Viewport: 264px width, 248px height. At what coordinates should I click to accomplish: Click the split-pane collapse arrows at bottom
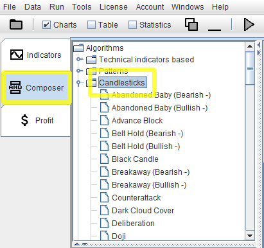(82, 244)
